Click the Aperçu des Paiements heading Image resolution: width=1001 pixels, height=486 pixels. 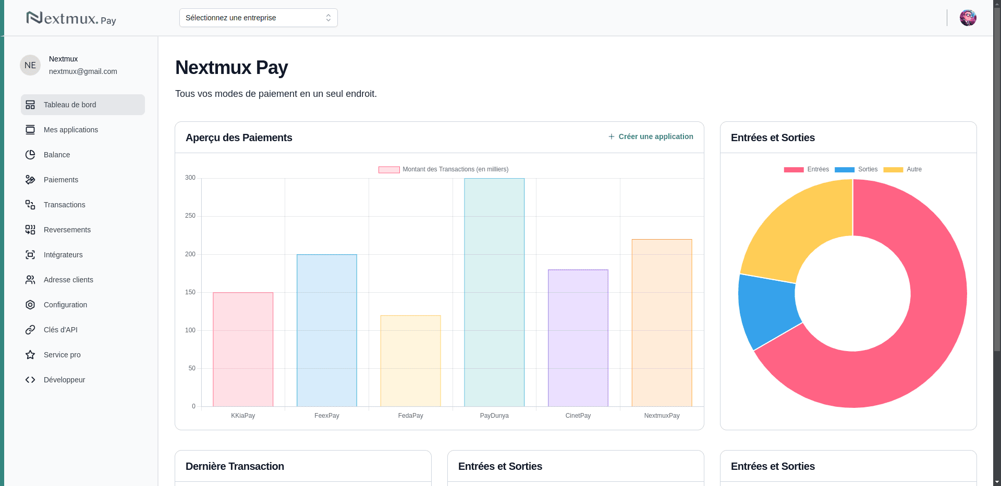[239, 138]
